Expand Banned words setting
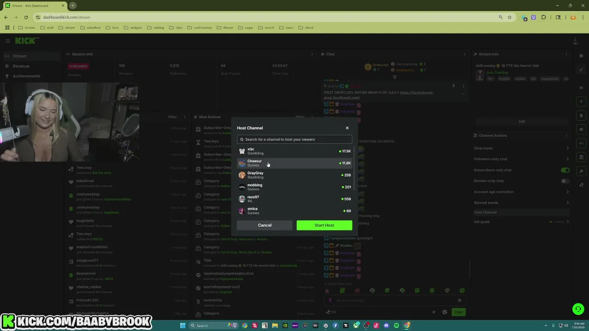The image size is (589, 331). coord(521,203)
